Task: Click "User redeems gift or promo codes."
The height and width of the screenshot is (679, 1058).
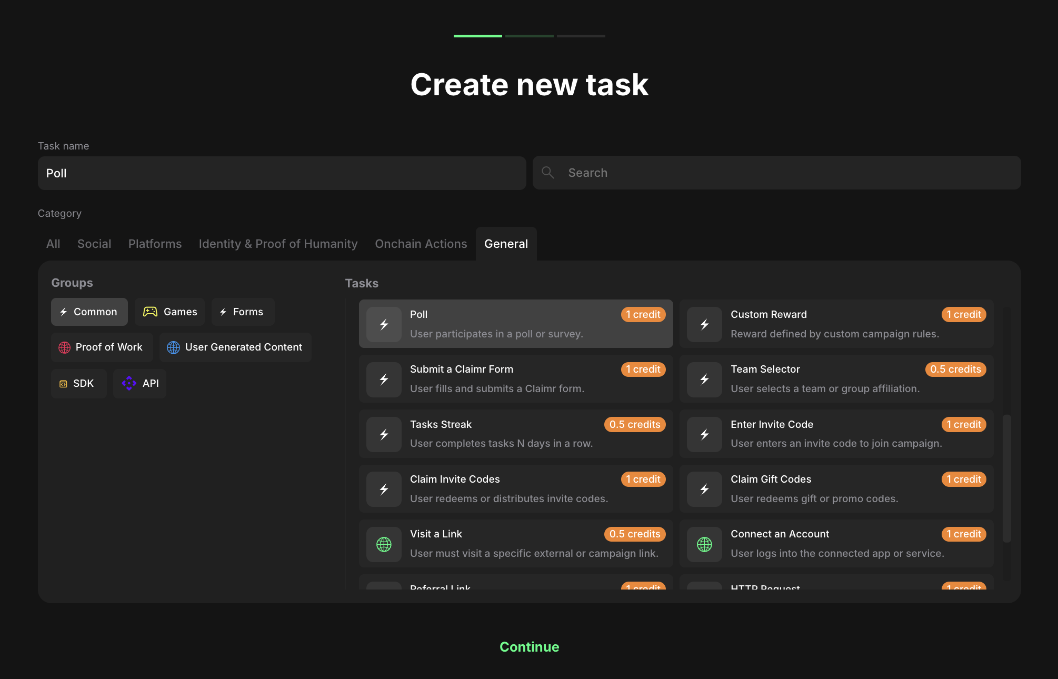Action: point(814,498)
